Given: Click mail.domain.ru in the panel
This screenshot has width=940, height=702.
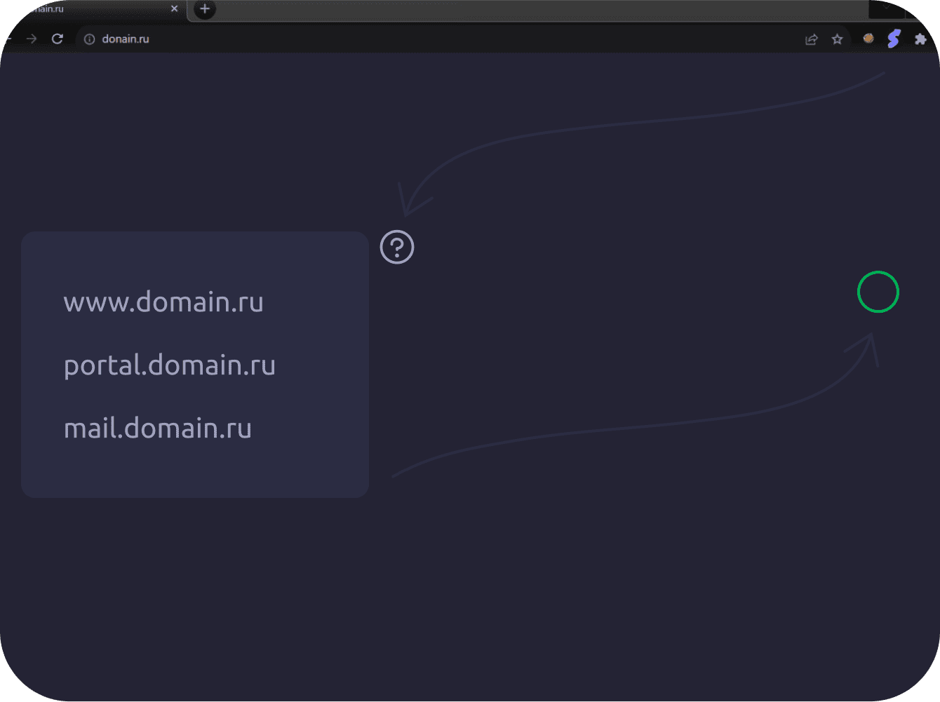Looking at the screenshot, I should pos(158,428).
